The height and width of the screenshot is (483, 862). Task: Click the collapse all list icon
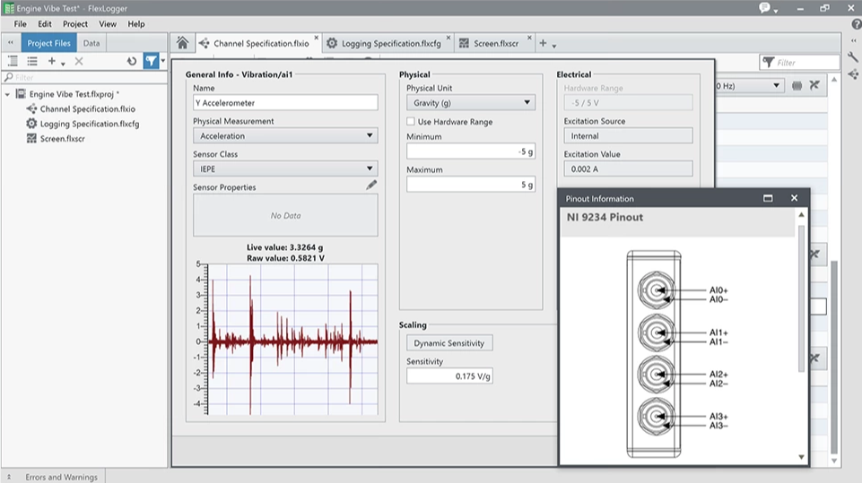32,61
